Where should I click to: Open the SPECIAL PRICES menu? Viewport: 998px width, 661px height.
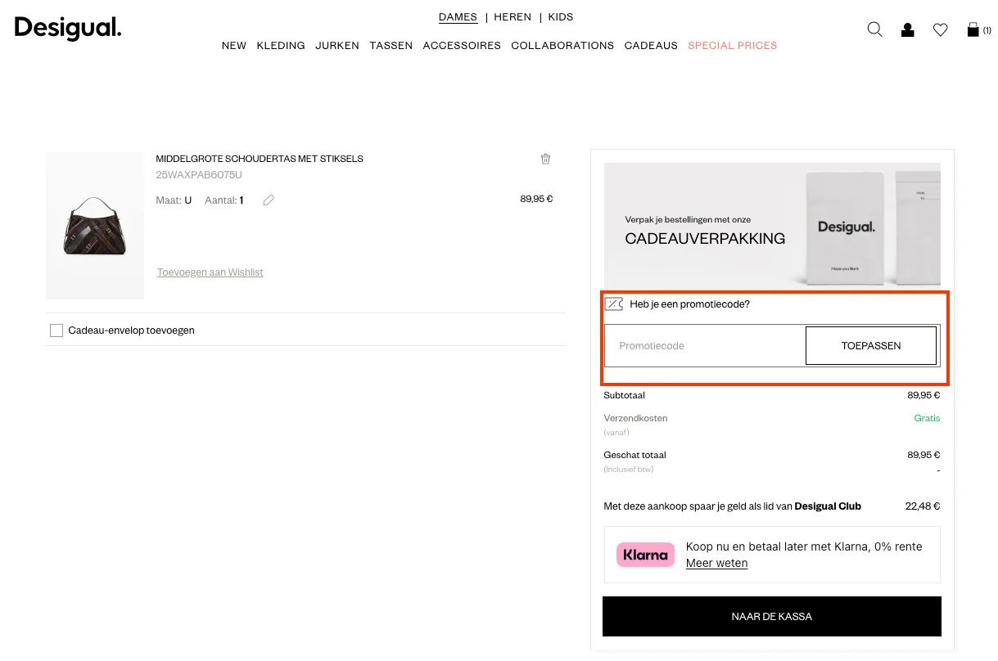click(x=732, y=46)
